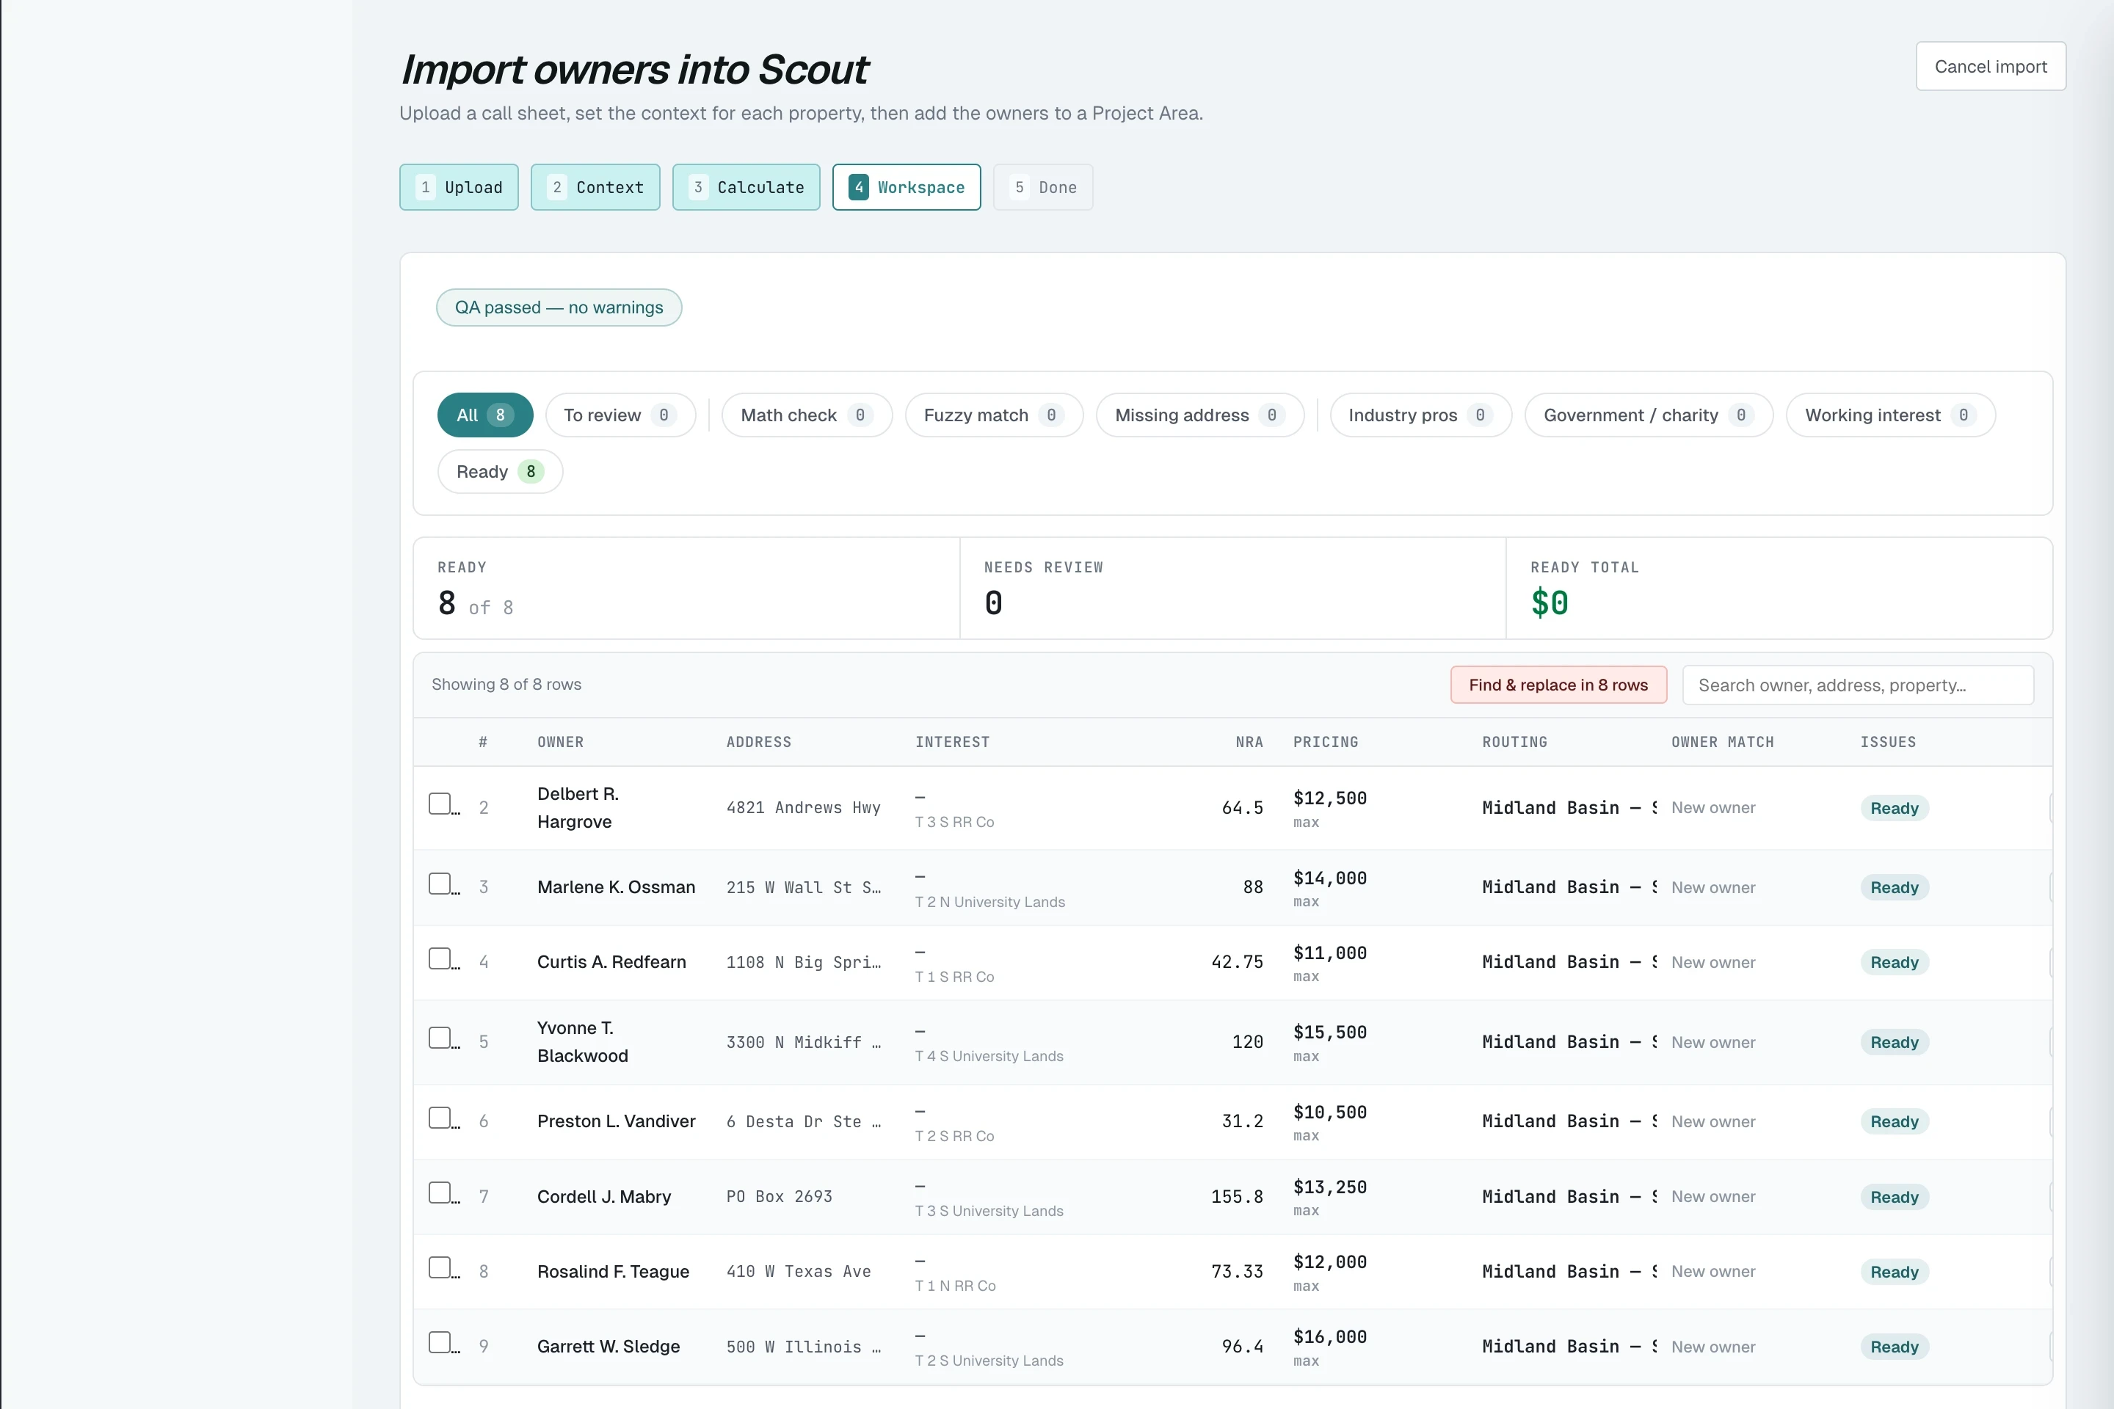Open owner Curtis A. Redfearn
The width and height of the screenshot is (2114, 1409).
coord(611,961)
